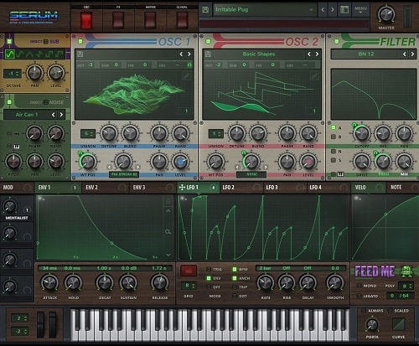Click the OSC 1 FM (FROM B) warp mode label

124,175
